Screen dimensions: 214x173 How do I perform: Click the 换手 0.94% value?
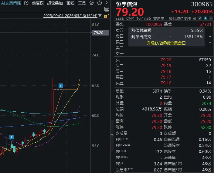tap(205, 91)
